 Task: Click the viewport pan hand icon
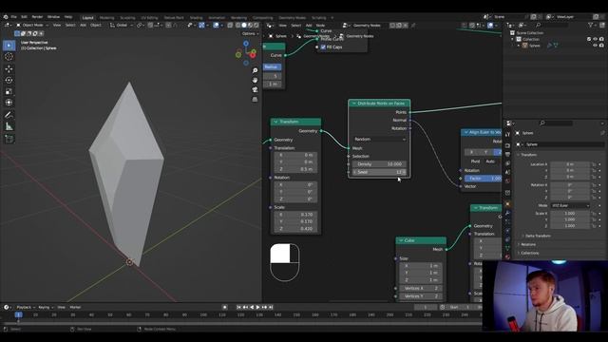coord(255,80)
